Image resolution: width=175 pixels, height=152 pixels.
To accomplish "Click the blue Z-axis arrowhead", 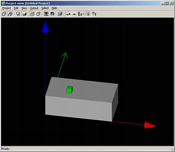I will pos(45,27).
